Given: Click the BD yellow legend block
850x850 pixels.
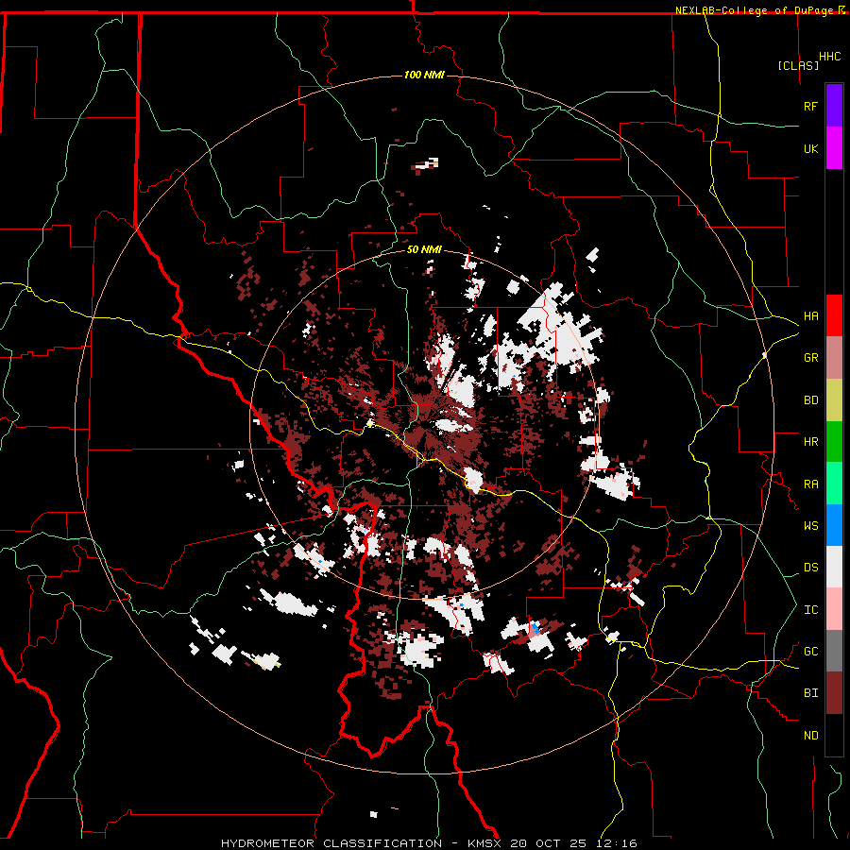Looking at the screenshot, I should click(834, 400).
